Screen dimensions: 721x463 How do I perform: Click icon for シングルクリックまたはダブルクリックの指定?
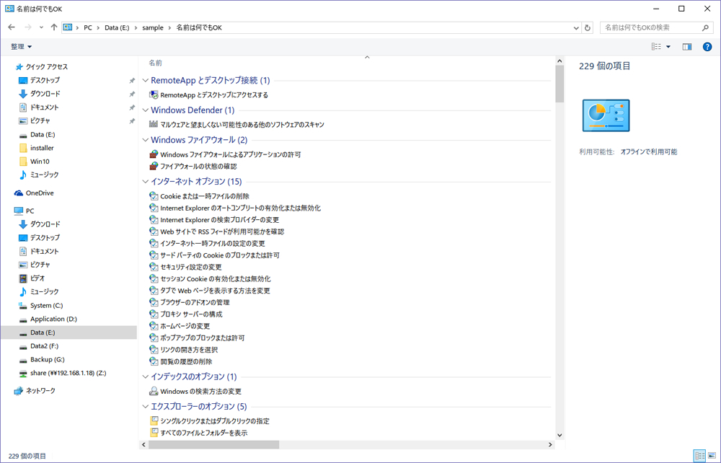click(x=154, y=420)
